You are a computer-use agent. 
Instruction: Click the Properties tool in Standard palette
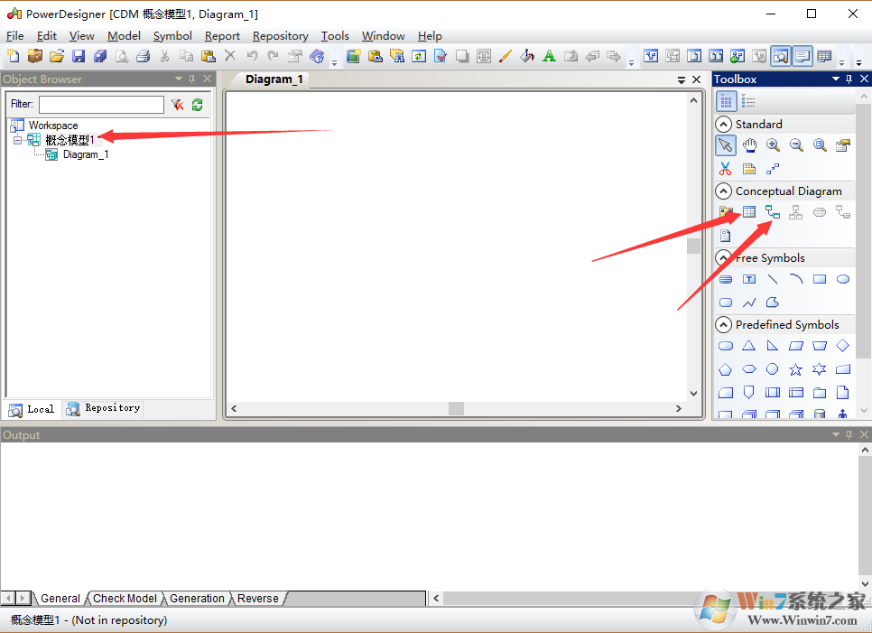point(842,145)
